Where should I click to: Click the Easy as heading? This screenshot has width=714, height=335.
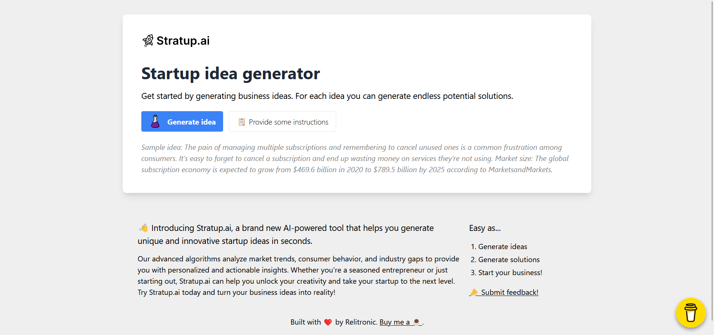485,228
